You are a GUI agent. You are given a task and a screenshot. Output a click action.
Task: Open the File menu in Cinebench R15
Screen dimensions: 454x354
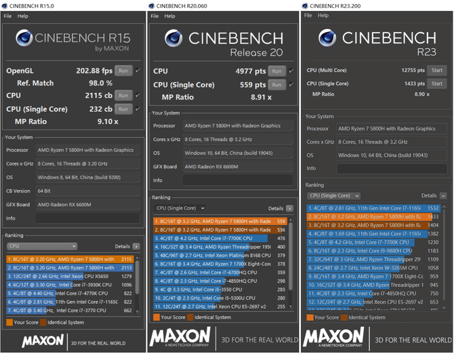[7, 16]
